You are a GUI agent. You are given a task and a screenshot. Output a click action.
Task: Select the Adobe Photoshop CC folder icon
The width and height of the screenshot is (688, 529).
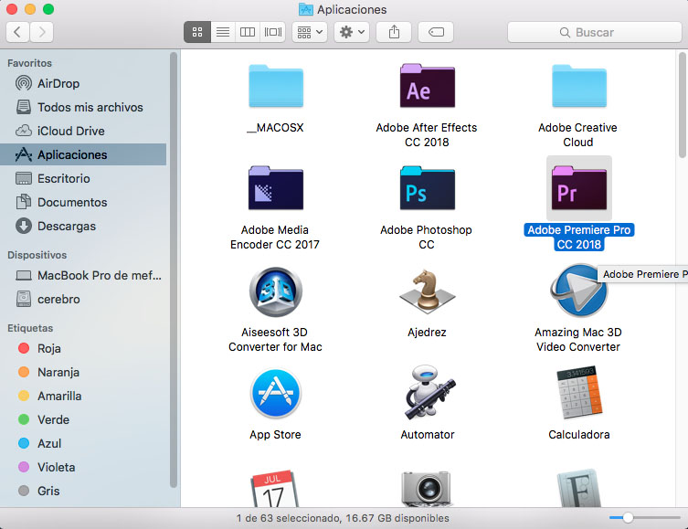point(427,188)
